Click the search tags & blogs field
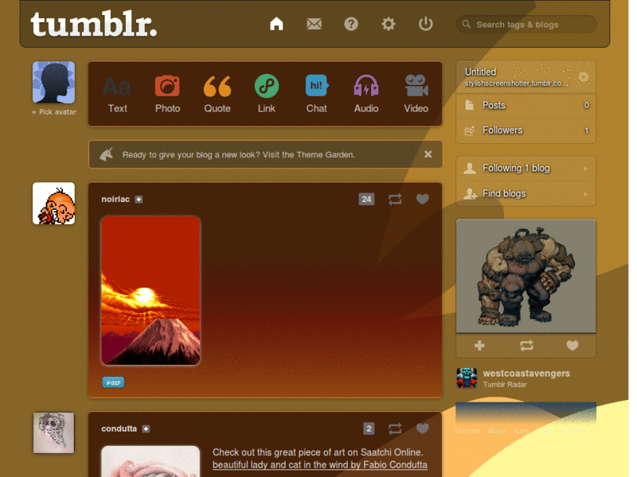Screen dimensions: 637x477 pyautogui.click(x=526, y=25)
